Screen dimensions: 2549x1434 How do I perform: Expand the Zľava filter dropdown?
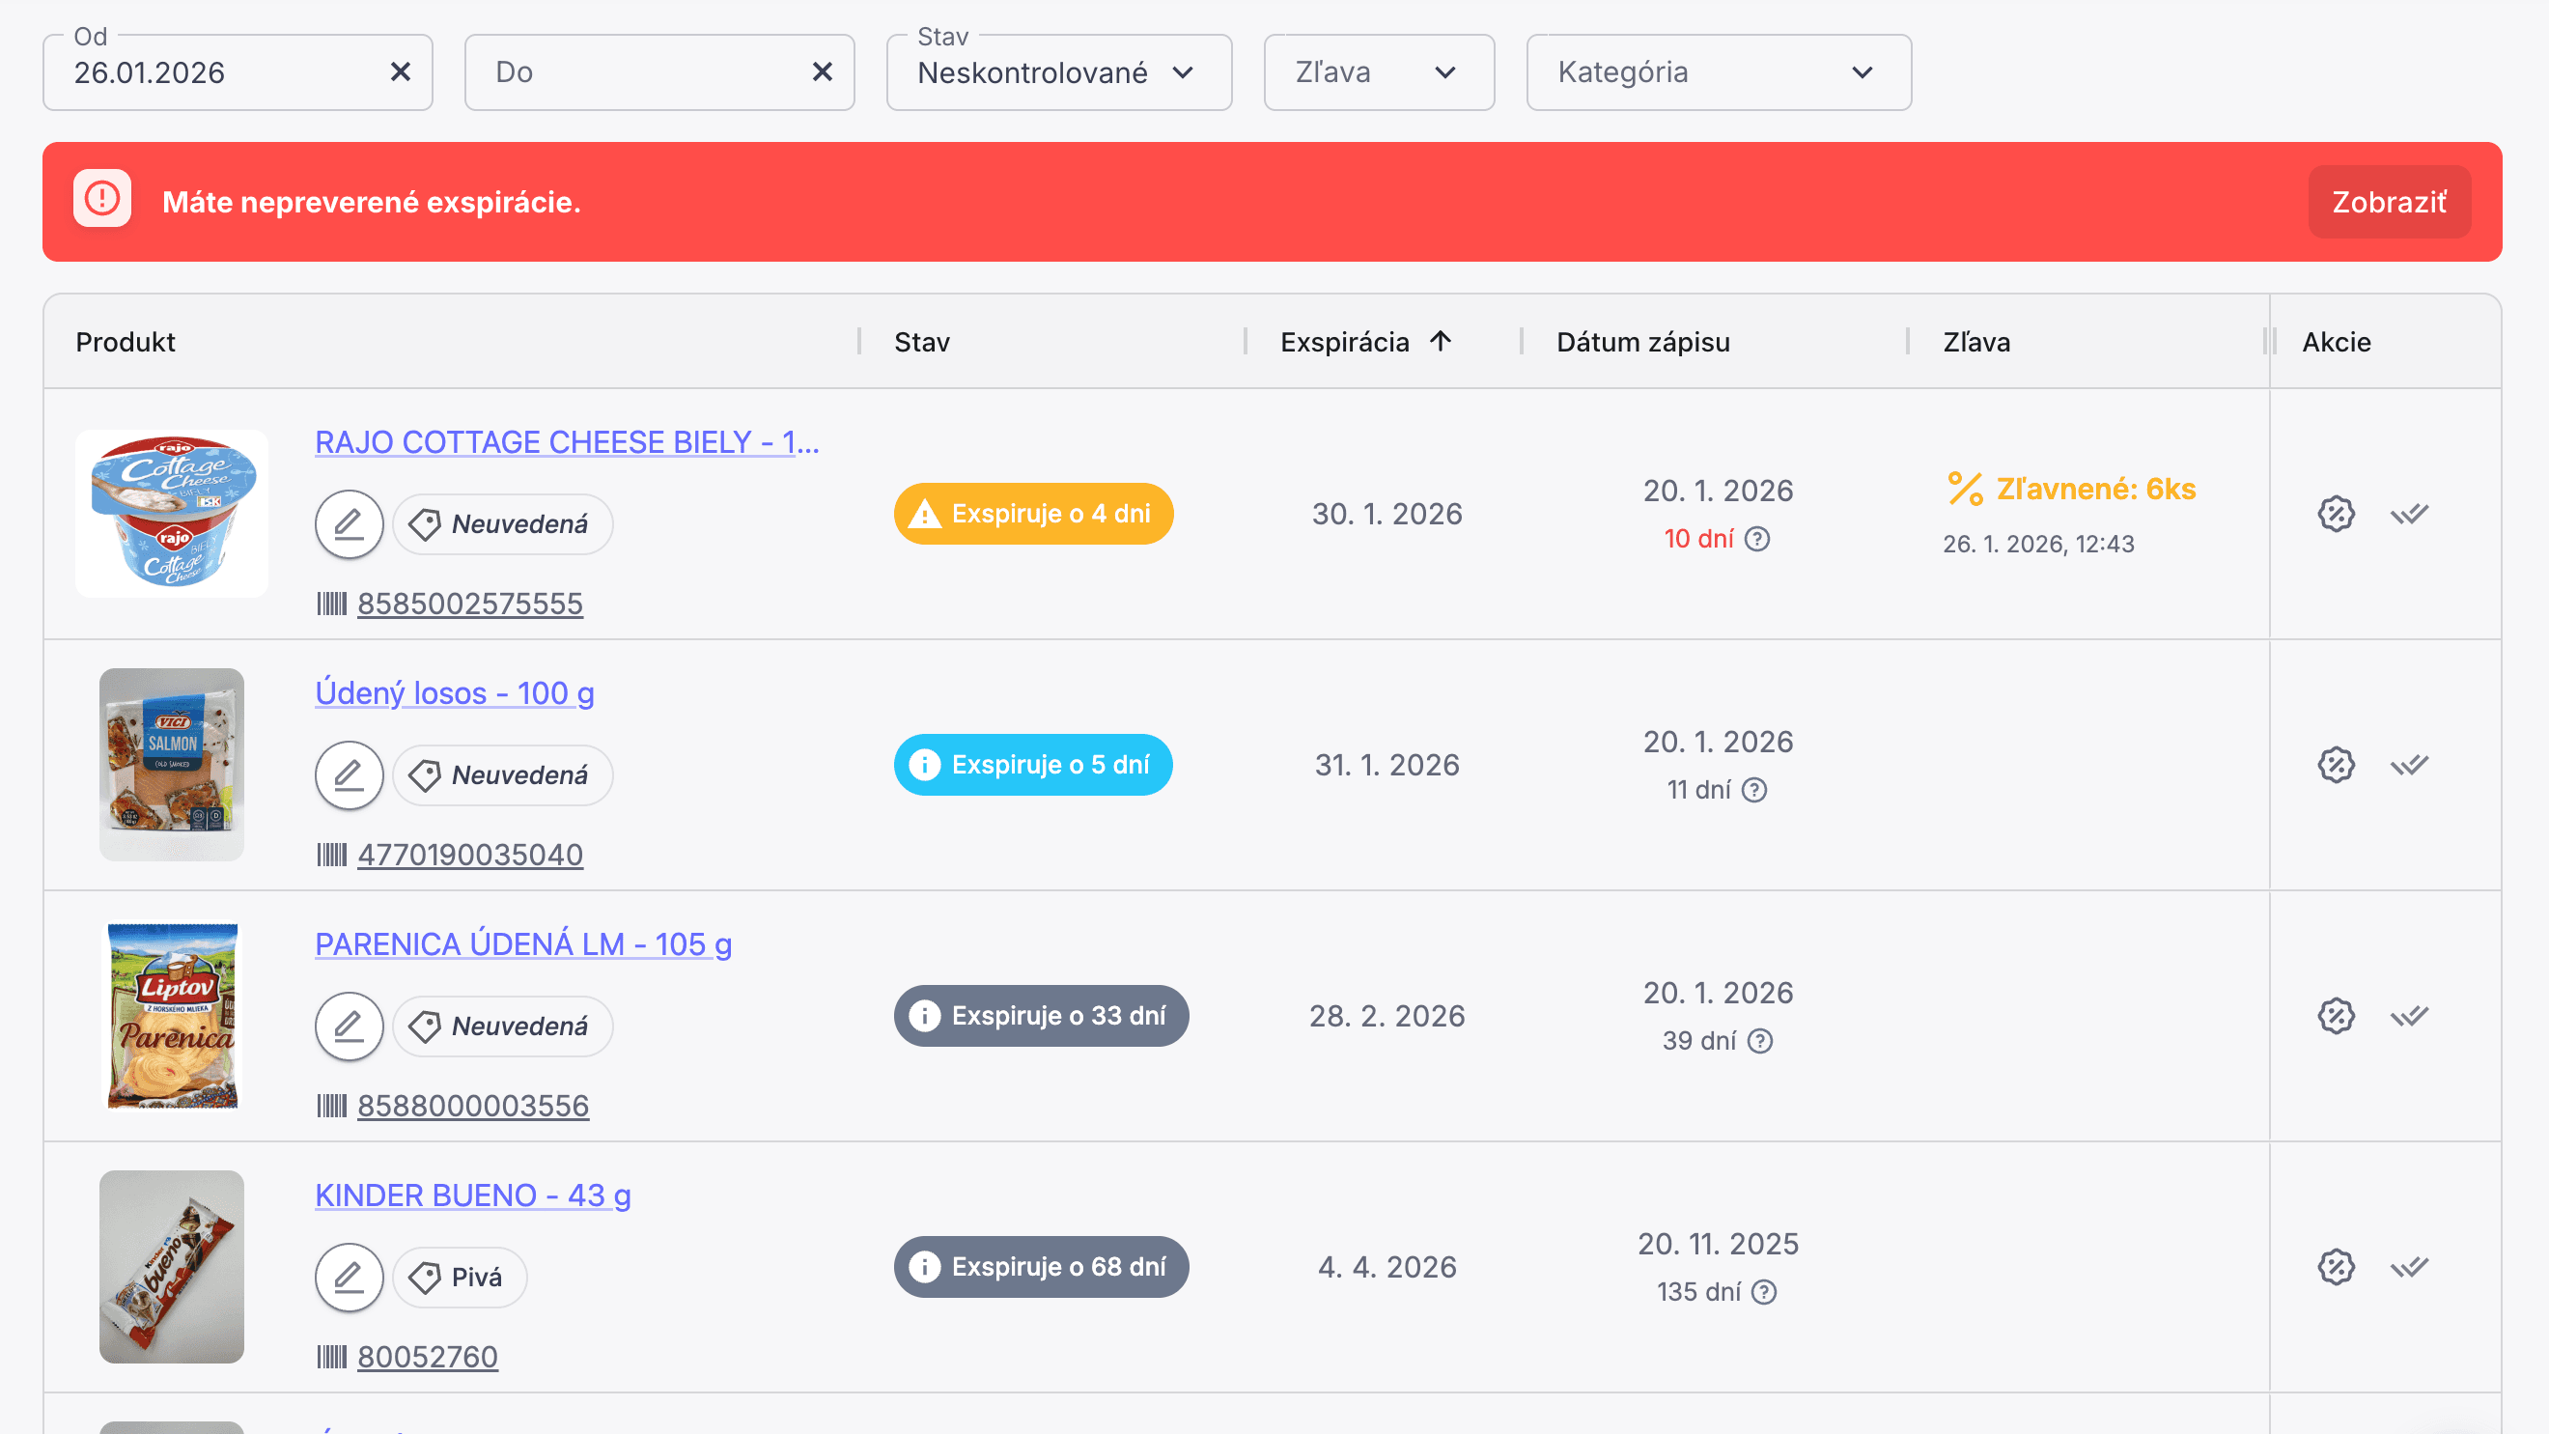coord(1378,72)
